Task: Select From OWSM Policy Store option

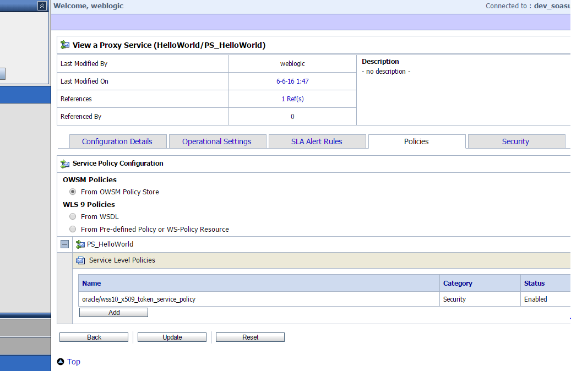Action: pos(73,192)
